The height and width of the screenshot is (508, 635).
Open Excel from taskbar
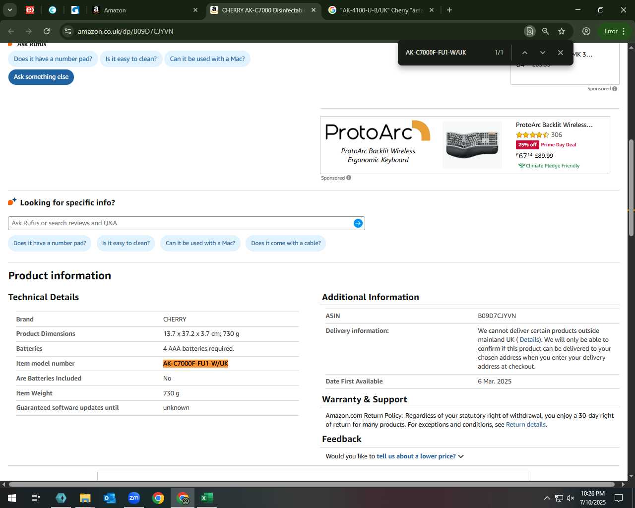click(x=207, y=498)
